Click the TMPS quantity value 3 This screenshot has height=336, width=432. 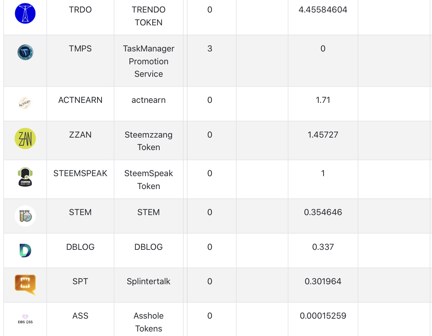[210, 49]
